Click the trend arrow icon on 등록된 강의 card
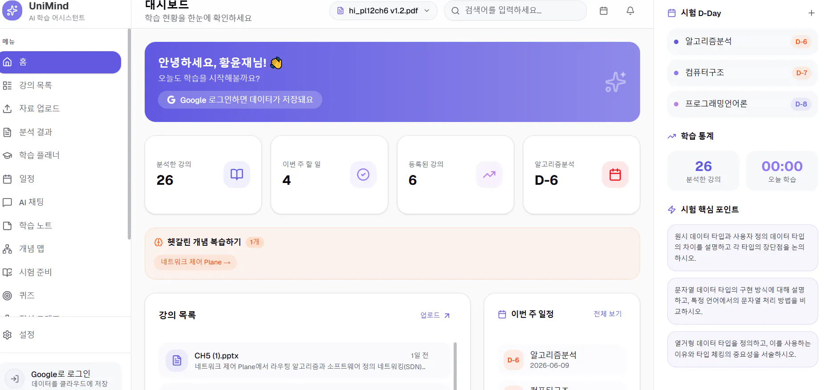The image size is (824, 390). [x=489, y=175]
